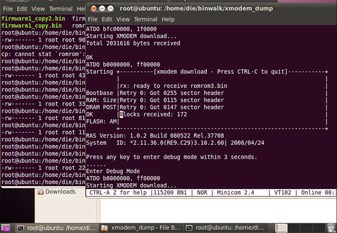Open Terminal menu in the background terminal window
The height and width of the screenshot is (233, 337).
[61, 9]
